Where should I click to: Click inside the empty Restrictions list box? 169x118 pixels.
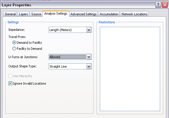click(130, 69)
